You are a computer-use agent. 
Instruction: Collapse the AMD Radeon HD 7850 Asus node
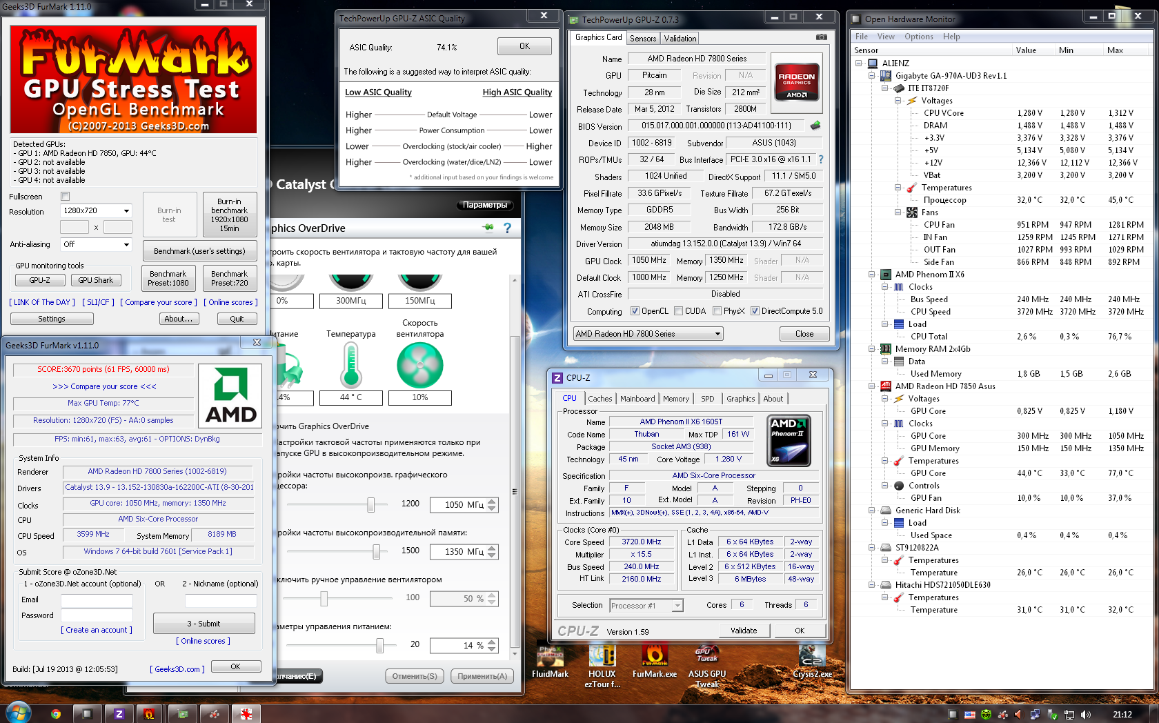coord(872,386)
